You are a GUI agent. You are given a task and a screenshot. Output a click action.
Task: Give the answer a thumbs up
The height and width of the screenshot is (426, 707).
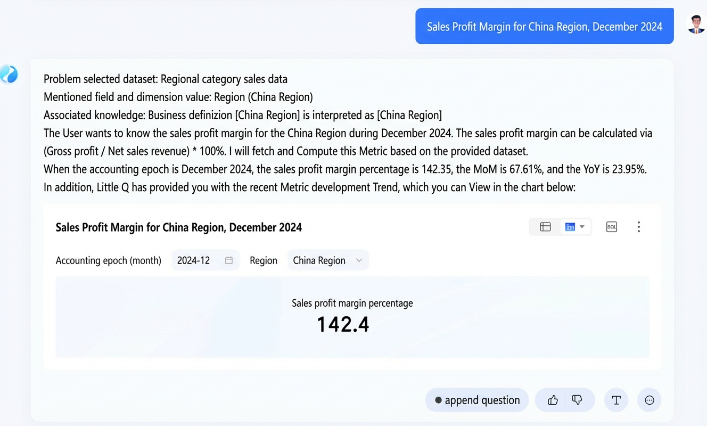[553, 400]
